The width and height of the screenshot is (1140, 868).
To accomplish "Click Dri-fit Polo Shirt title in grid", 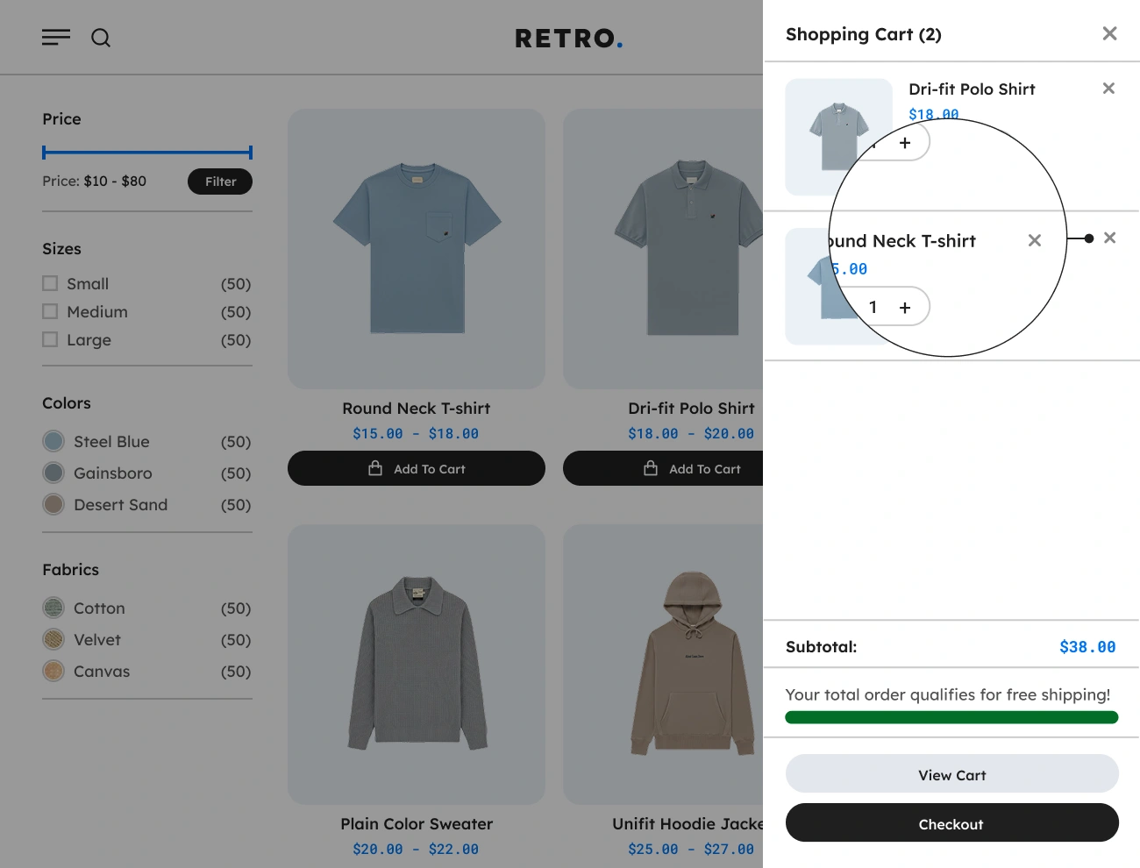I will 691,409.
